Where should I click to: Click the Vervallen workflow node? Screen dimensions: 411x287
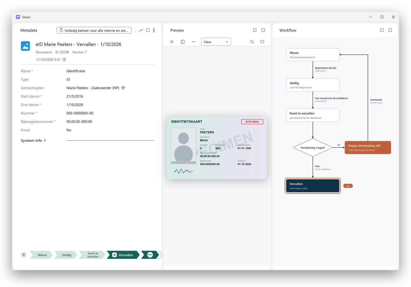313,186
